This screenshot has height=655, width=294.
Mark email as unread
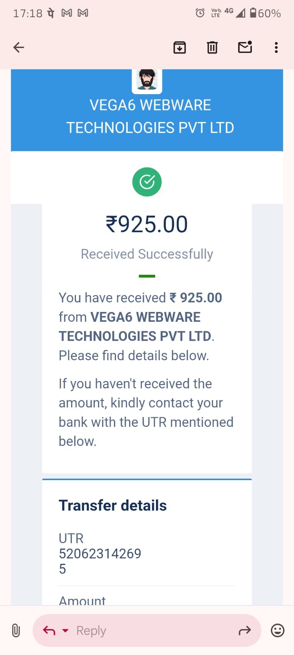point(245,47)
